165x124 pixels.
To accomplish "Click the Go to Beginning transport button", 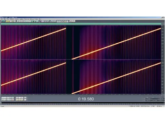I will [x=3, y=100].
